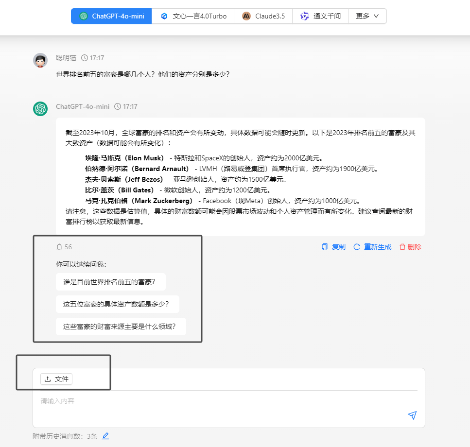Image resolution: width=470 pixels, height=447 pixels.
Task: Send the message with the paper plane icon
Action: click(x=412, y=415)
